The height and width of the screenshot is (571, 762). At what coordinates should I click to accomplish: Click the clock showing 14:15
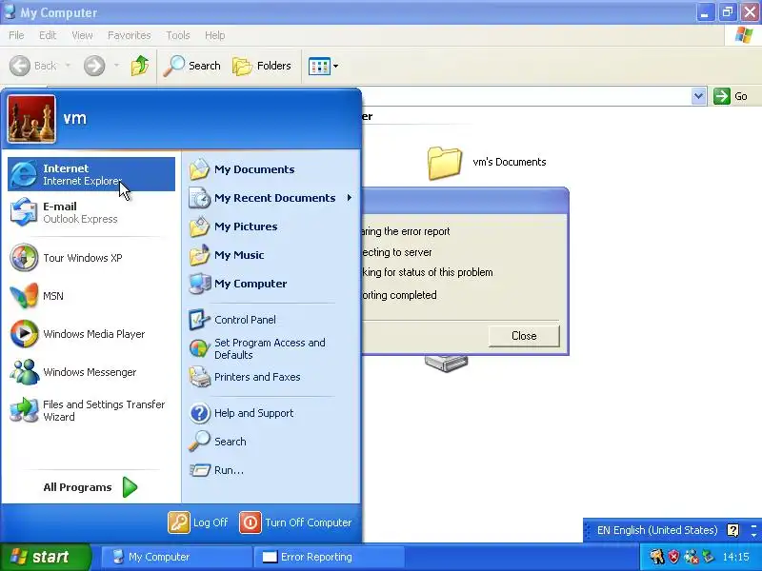735,557
